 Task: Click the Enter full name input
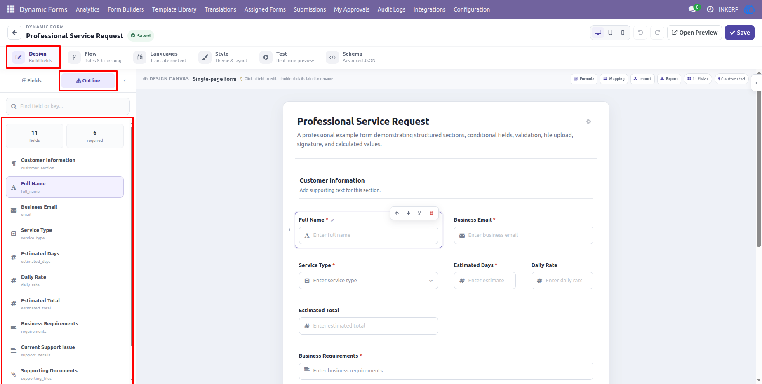tap(369, 235)
